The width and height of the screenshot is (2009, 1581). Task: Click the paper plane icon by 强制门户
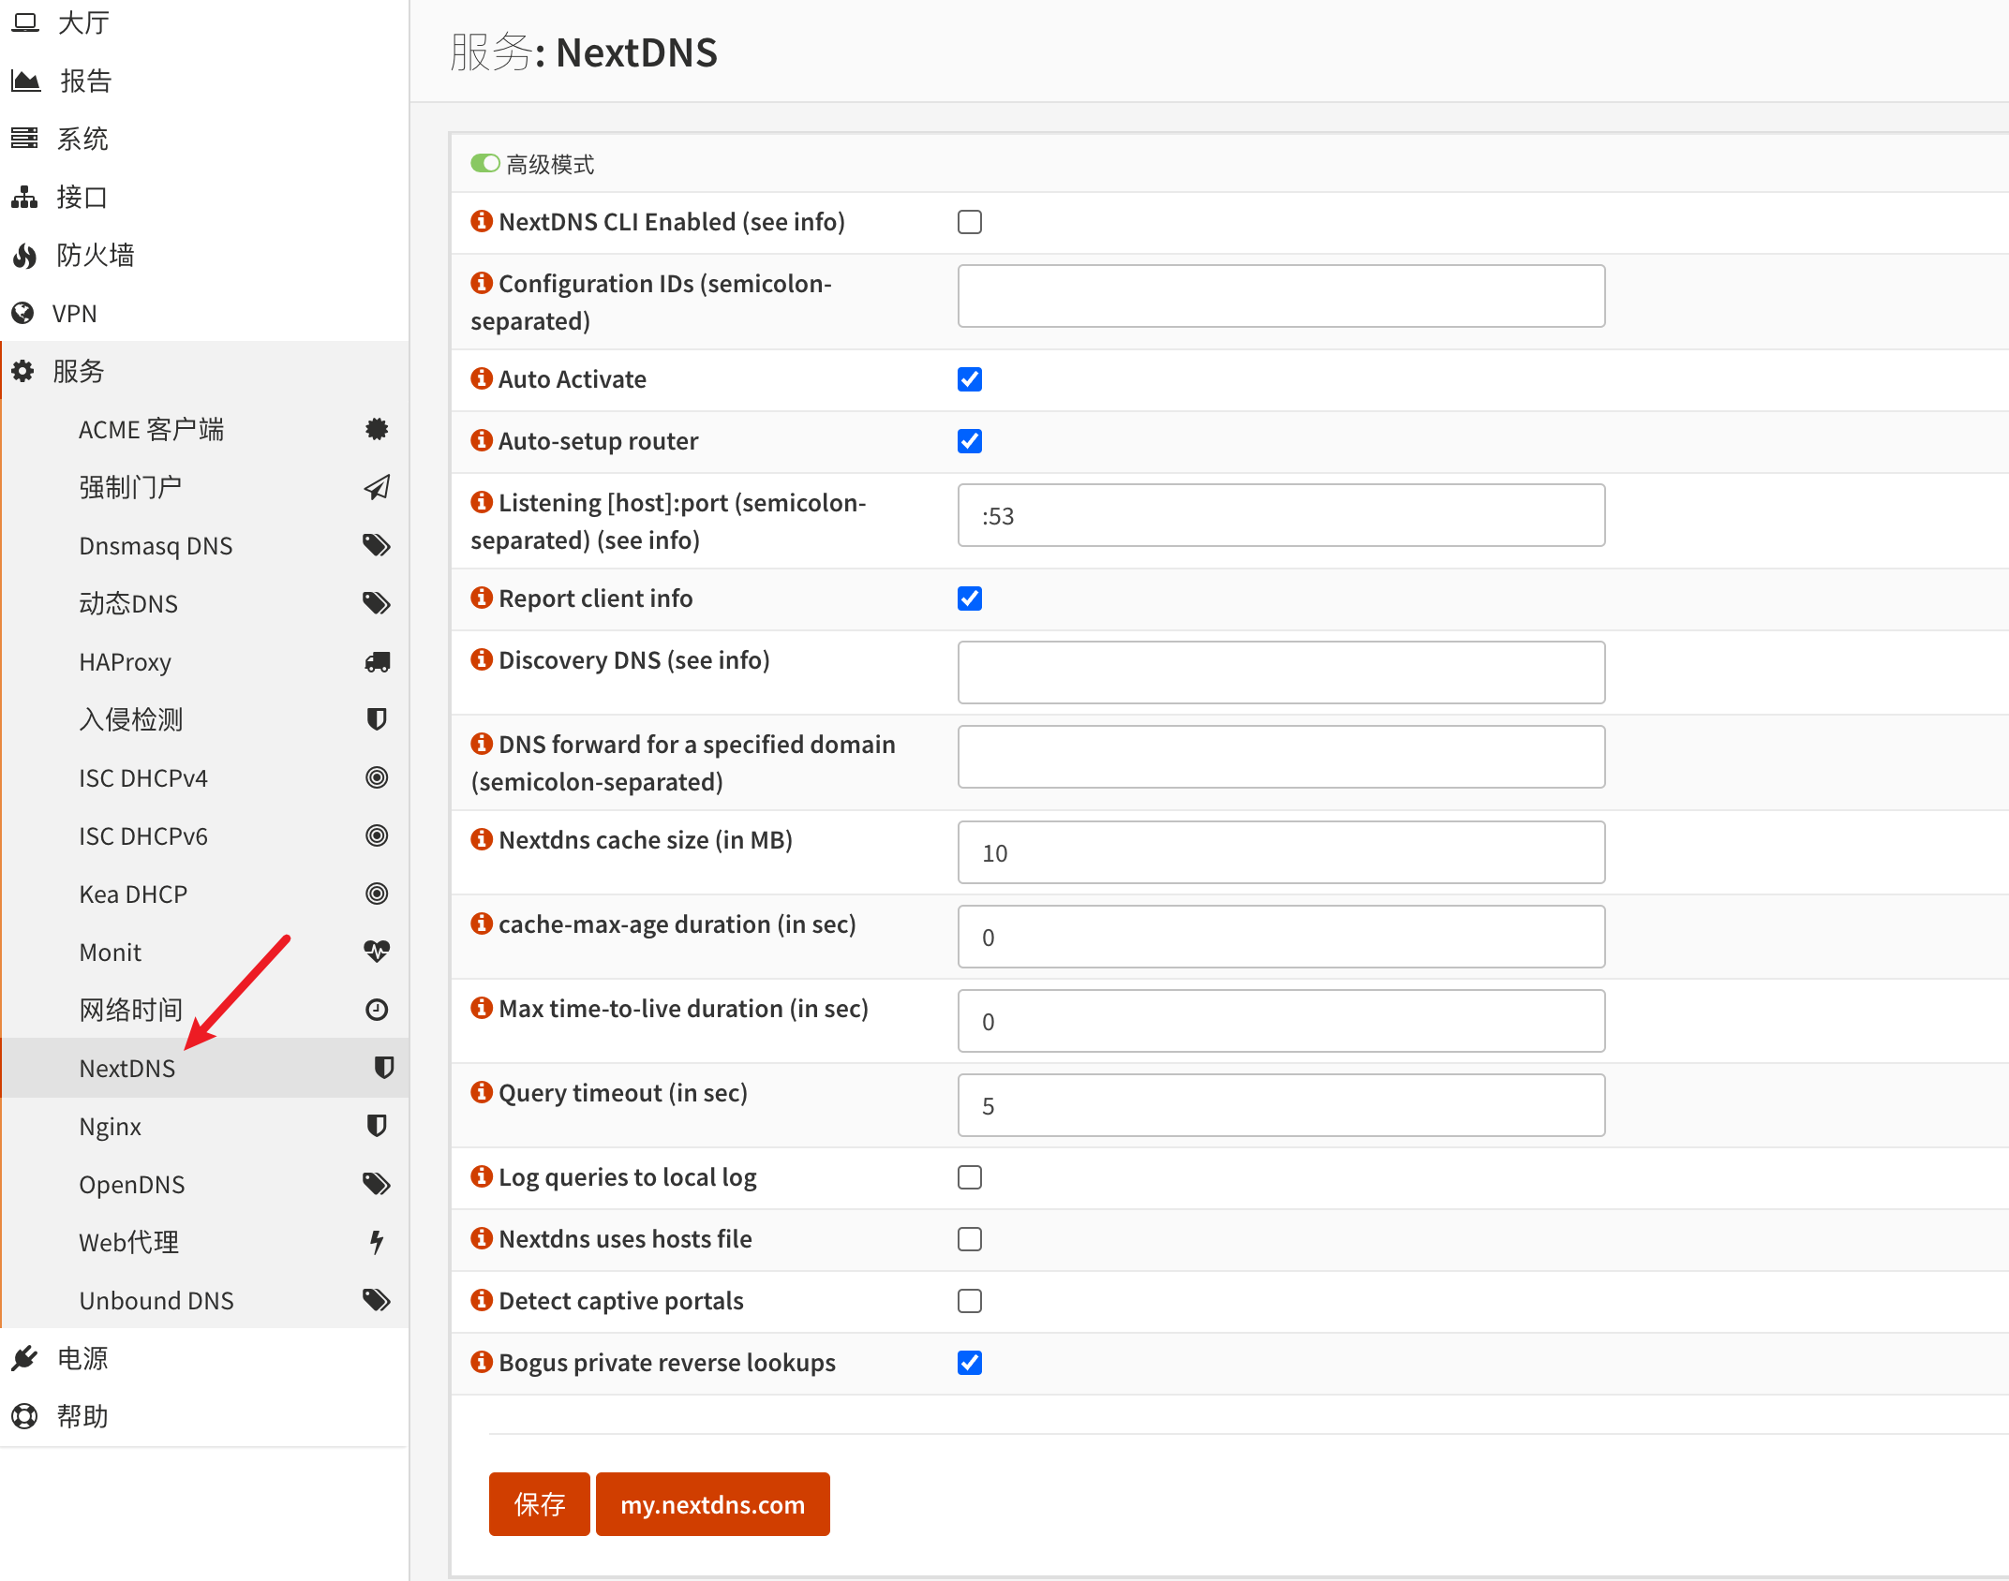tap(377, 487)
